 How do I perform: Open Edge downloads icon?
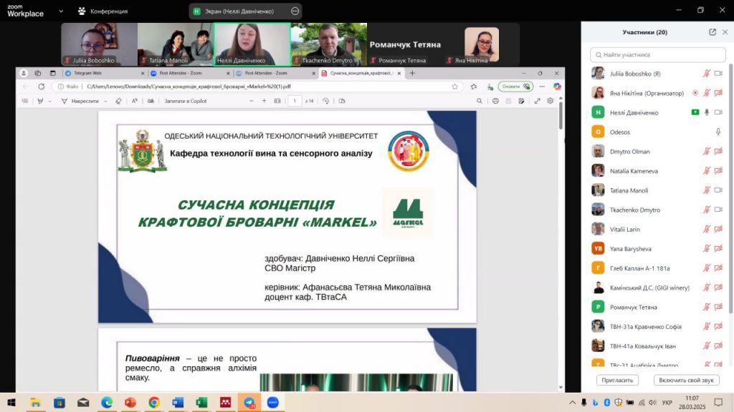tap(490, 87)
